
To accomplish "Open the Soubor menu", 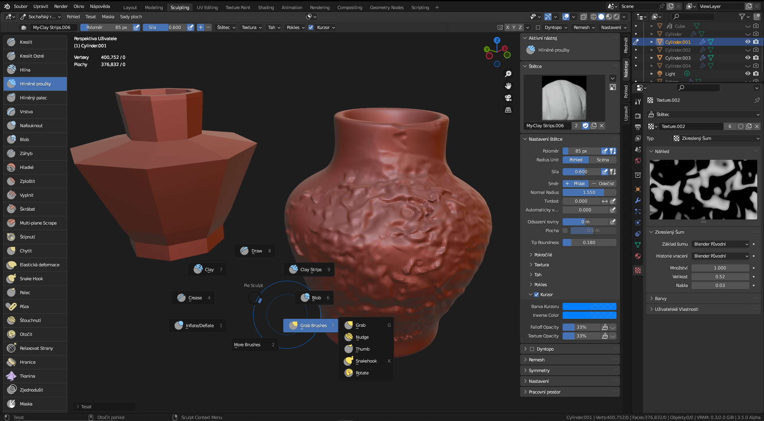I will tap(21, 6).
